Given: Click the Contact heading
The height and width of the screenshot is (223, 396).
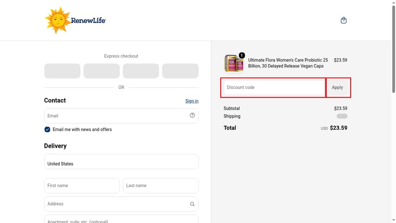Looking at the screenshot, I should tap(55, 100).
